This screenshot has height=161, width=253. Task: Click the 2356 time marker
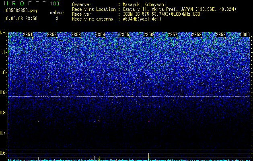148,35
